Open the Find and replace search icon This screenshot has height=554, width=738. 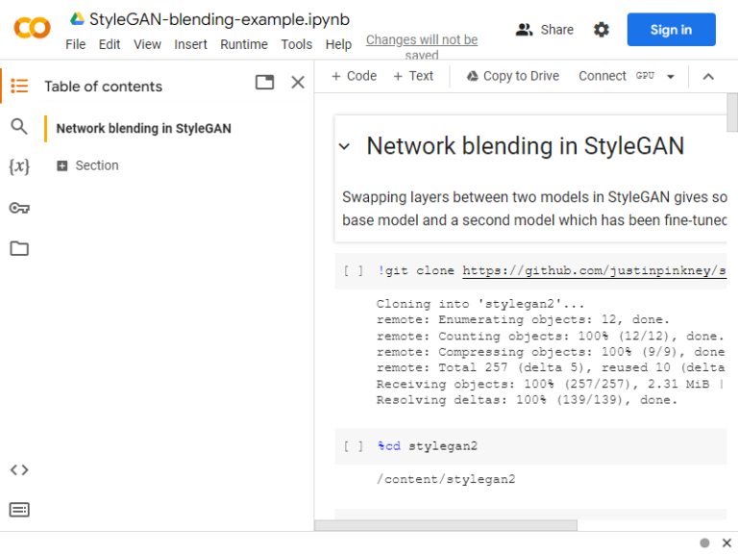[19, 126]
